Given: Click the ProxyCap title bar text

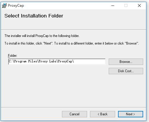Looking at the screenshot, I should click(16, 6).
